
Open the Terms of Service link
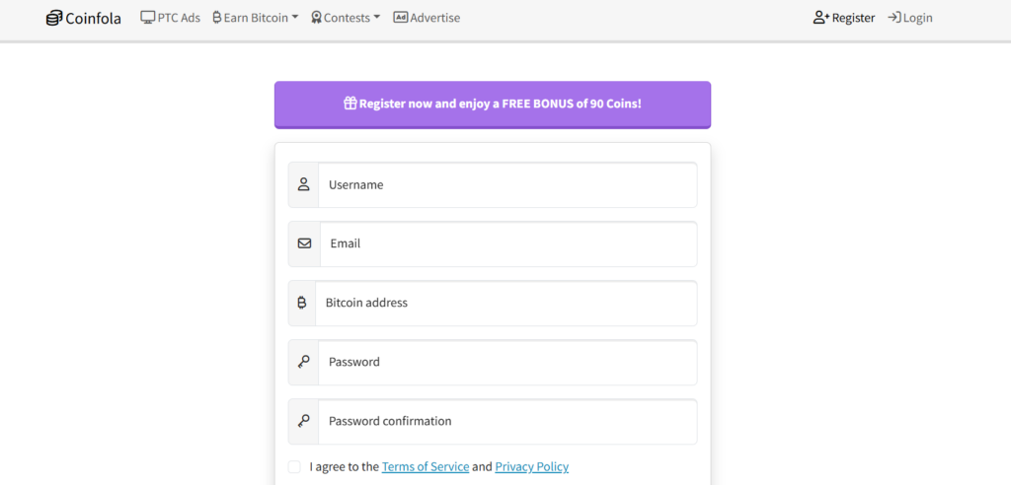click(x=426, y=467)
